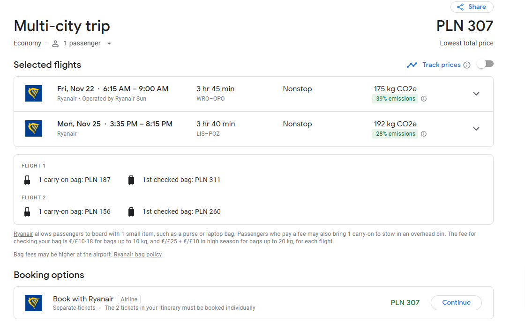Click Ryanair logo on WRO–OPO flight

coord(33,93)
